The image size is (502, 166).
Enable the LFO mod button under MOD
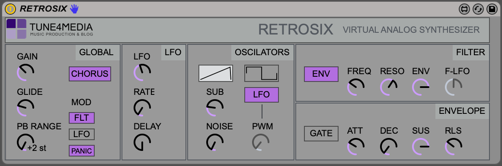click(82, 135)
